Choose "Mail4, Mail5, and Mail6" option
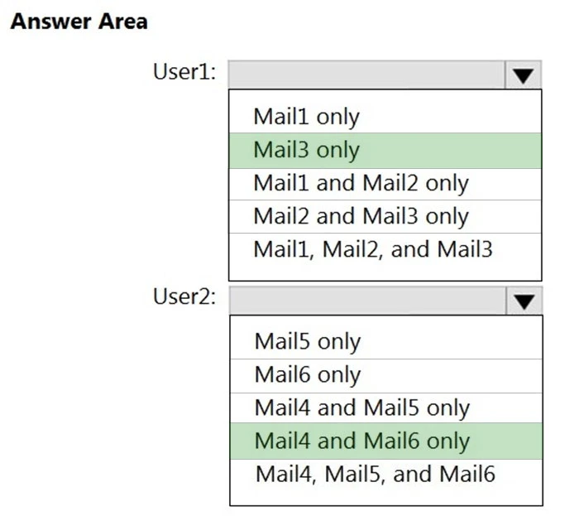 (374, 474)
